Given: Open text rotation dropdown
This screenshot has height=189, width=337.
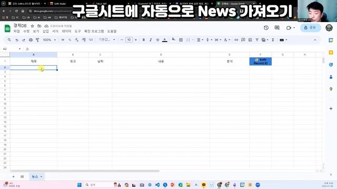Looking at the screenshot, I should (x=227, y=40).
